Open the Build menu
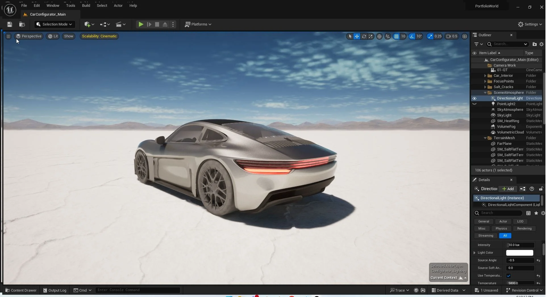Viewport: 550px width, 297px height. (x=86, y=6)
